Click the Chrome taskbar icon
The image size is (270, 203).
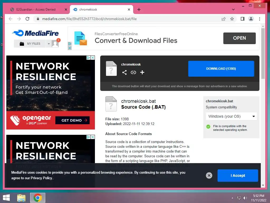point(38,198)
